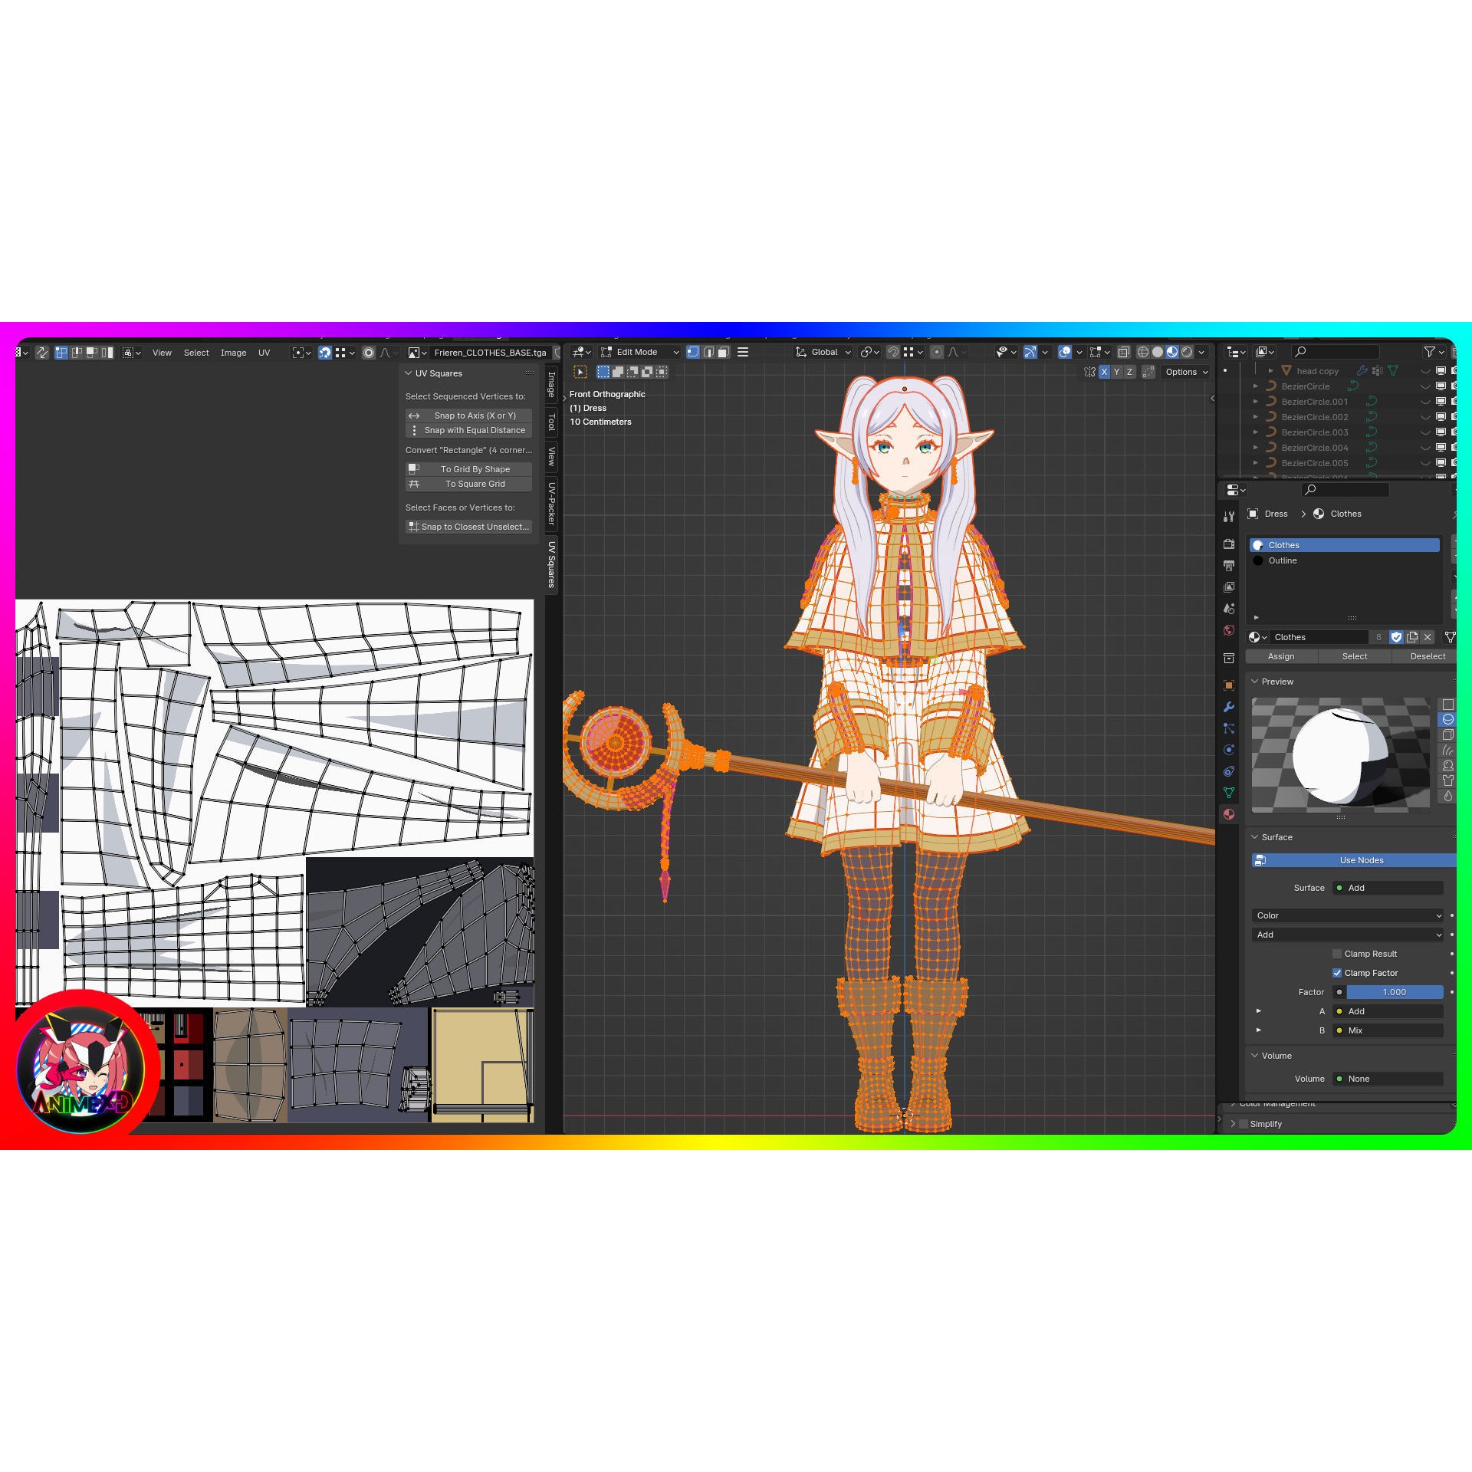Switch to wireframe viewport shading
Screen dimensions: 1472x1472
(1143, 352)
